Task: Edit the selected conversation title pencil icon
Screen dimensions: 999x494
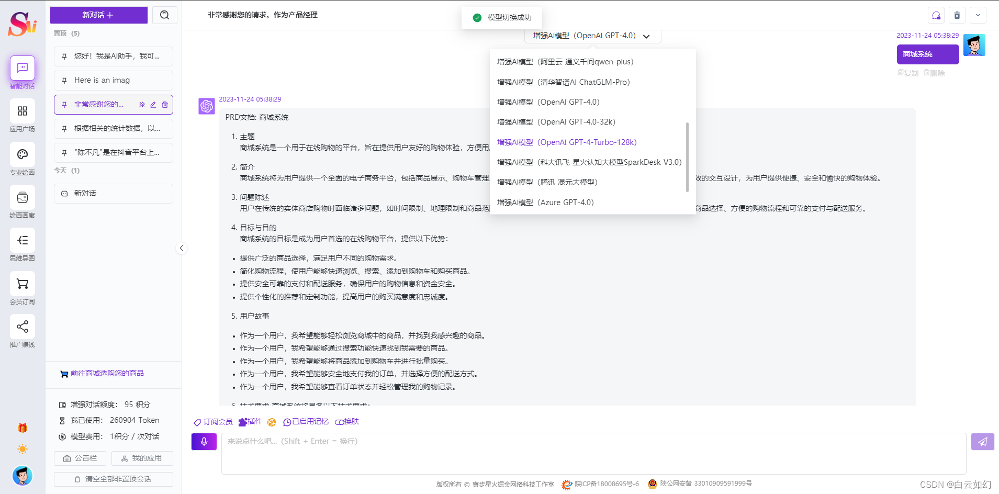Action: (153, 105)
